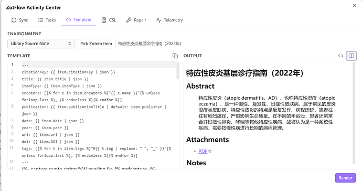Switch to the Sync tab
This screenshot has height=191, width=362.
point(19,20)
